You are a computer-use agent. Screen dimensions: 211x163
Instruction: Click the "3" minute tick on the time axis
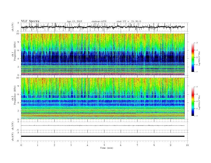71,145
